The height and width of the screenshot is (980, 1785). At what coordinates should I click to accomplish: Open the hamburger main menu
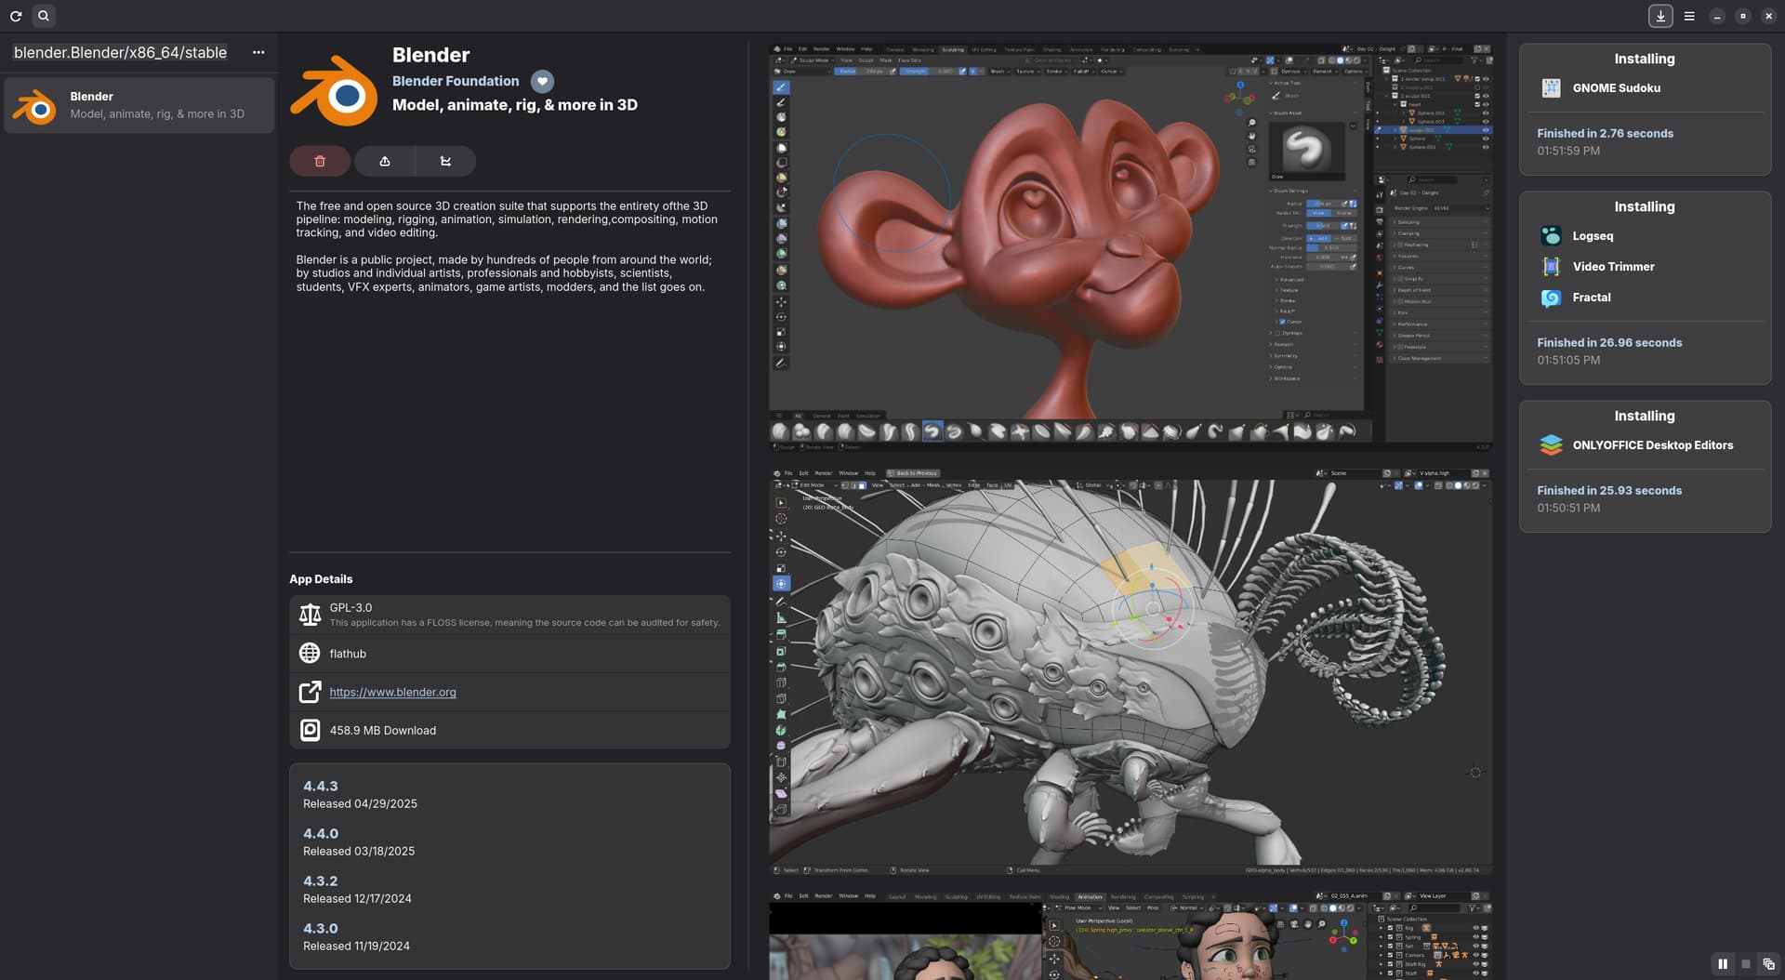click(1689, 16)
